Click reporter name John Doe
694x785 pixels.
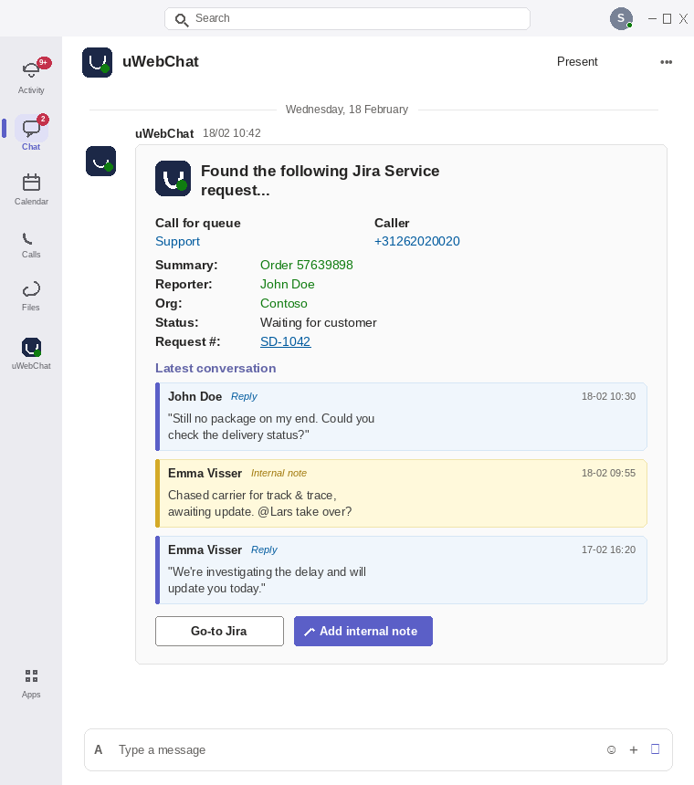tap(287, 284)
